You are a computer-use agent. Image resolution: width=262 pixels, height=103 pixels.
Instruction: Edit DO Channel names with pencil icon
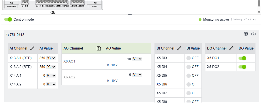231,48
